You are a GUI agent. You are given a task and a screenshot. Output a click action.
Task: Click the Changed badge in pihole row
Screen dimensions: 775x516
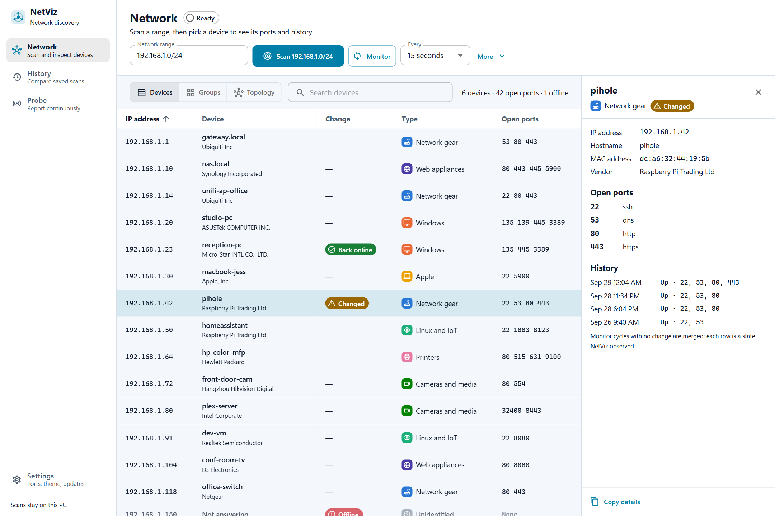[347, 303]
